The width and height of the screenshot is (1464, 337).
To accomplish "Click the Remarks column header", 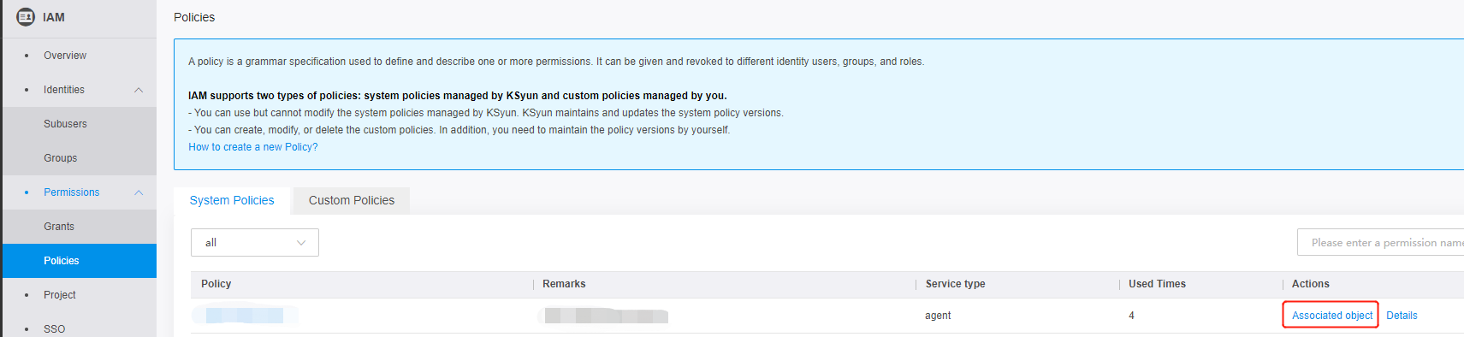I will (x=564, y=284).
